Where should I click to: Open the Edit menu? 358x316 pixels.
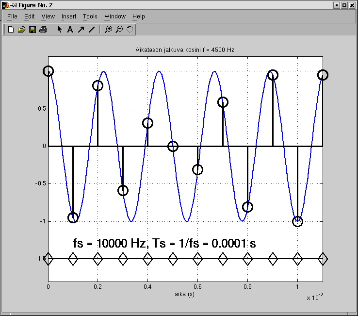click(29, 17)
